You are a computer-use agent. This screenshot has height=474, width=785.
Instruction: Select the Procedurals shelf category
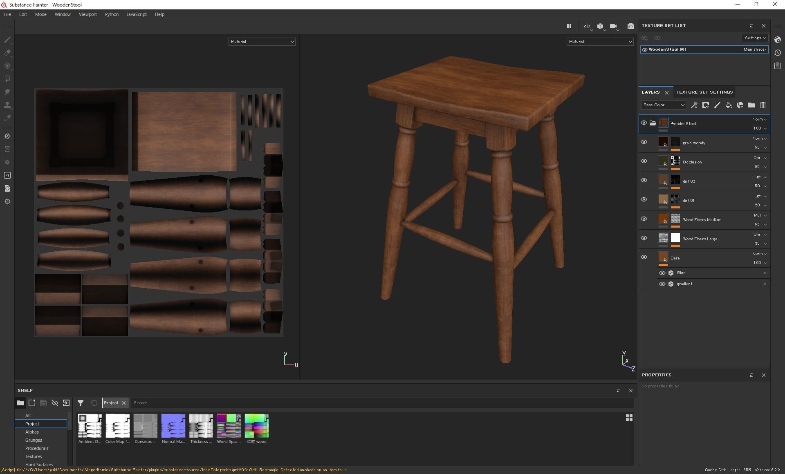(37, 448)
